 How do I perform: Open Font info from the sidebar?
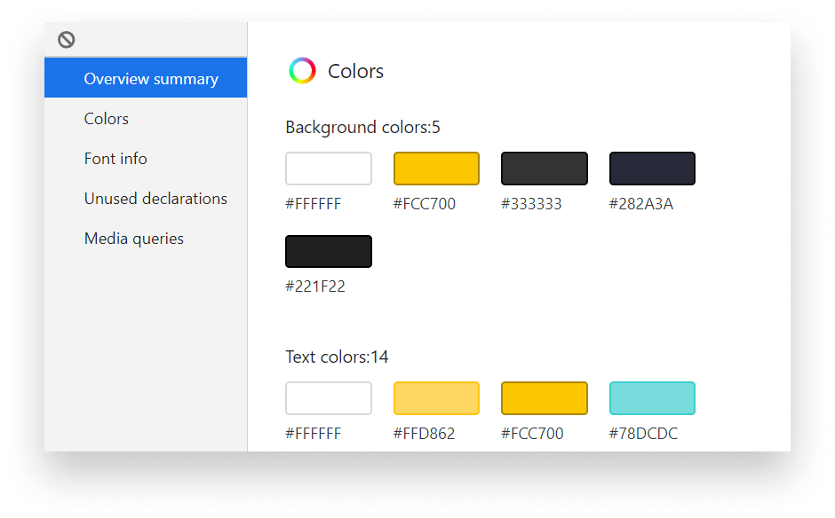tap(115, 158)
